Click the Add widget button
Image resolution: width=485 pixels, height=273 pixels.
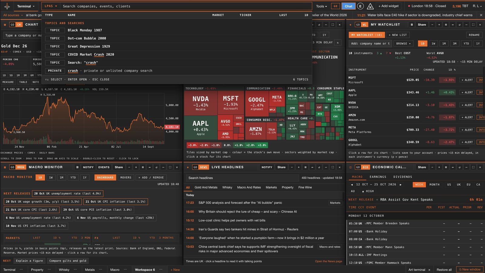(389, 6)
